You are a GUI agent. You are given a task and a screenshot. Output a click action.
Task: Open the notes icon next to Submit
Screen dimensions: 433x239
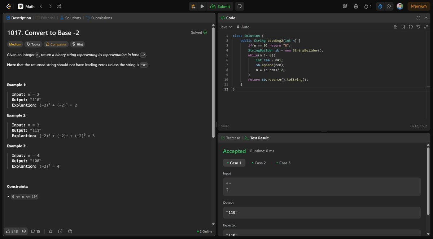[240, 6]
